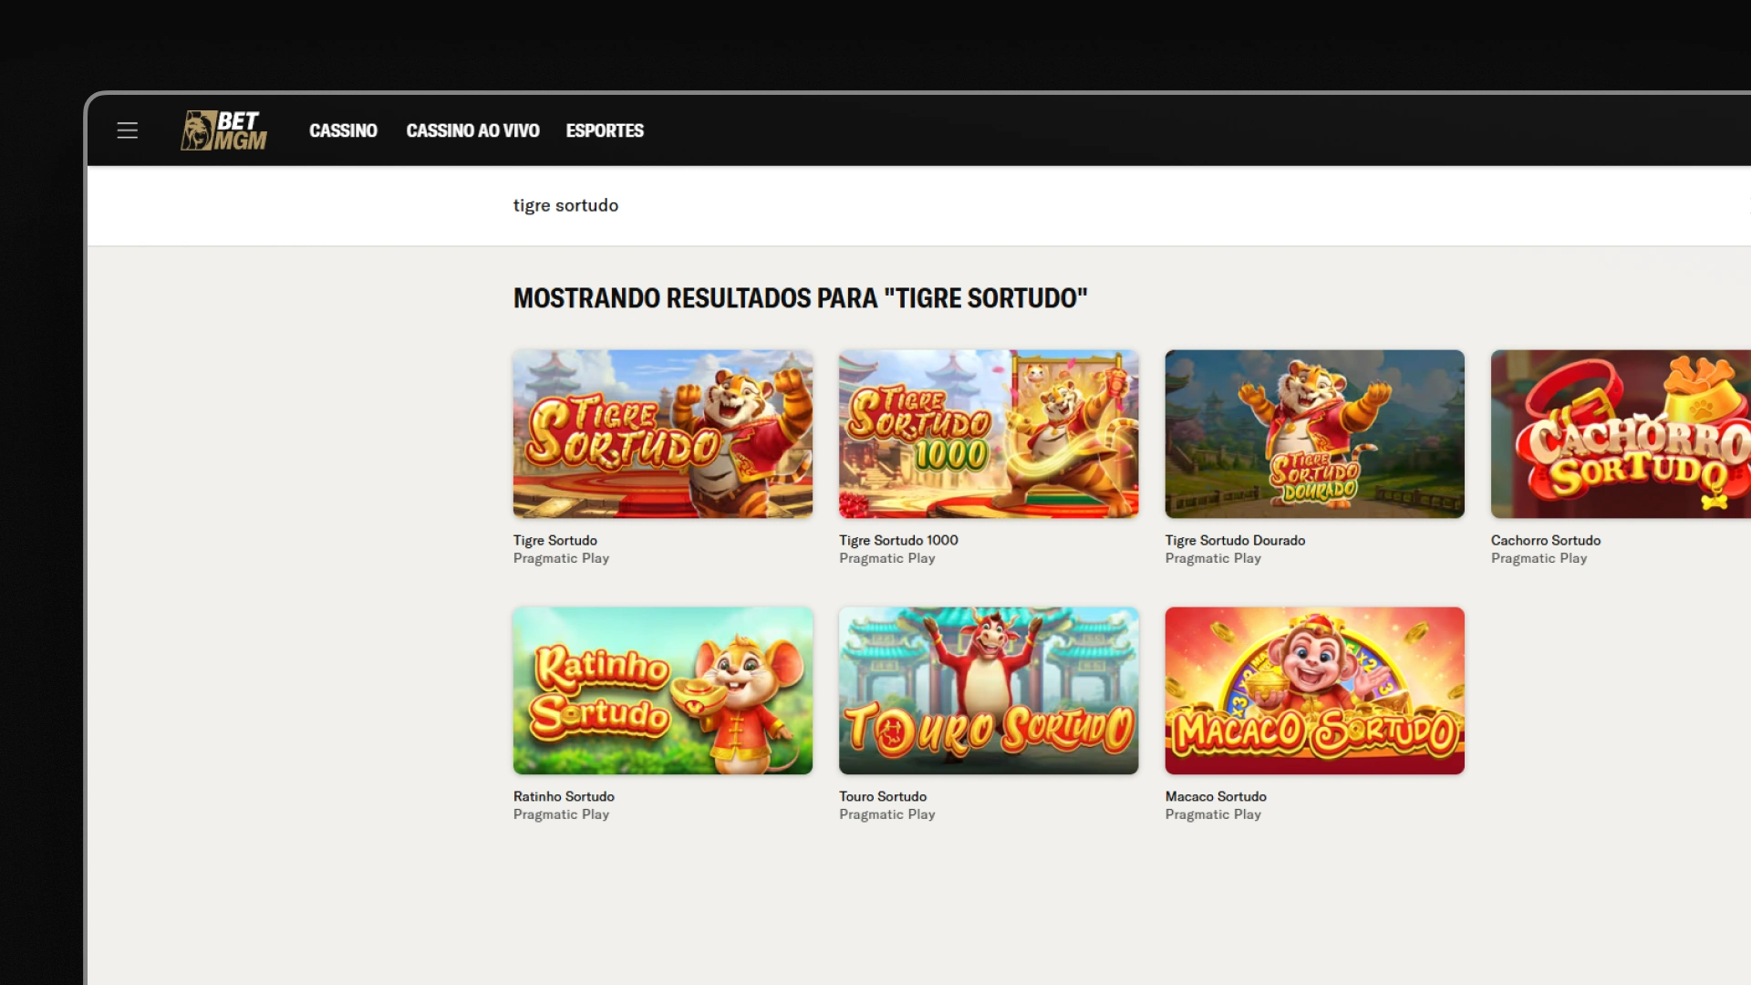The image size is (1751, 985).
Task: Select the Tigre Sortudo Dourado thumbnail
Action: click(x=1314, y=434)
